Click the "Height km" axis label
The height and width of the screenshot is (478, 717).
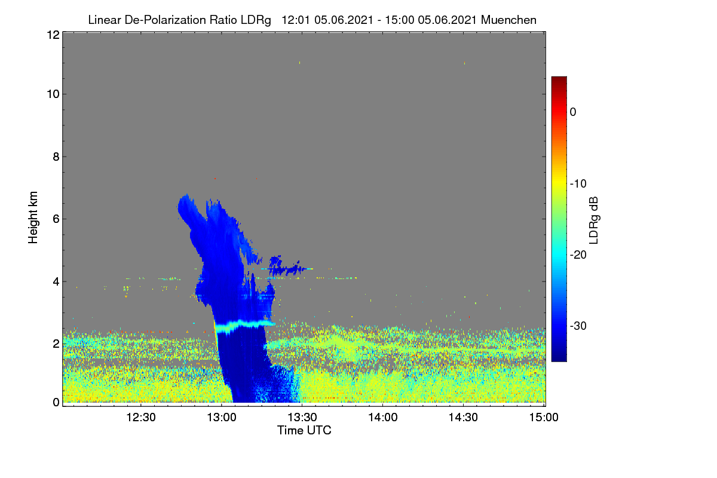click(33, 218)
